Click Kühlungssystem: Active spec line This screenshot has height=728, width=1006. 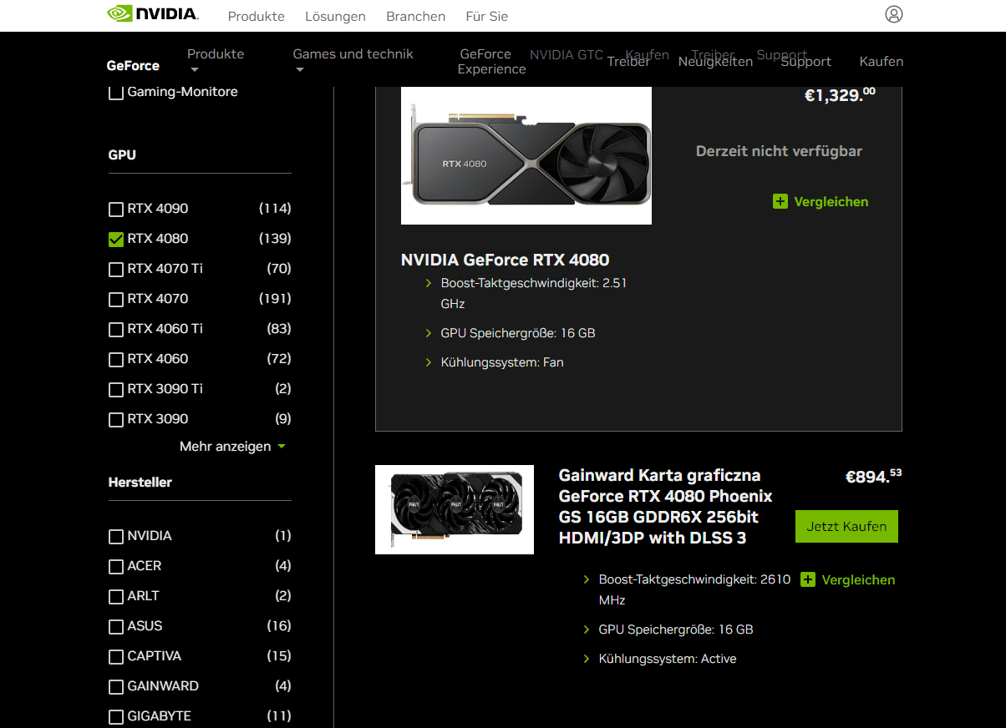[668, 659]
